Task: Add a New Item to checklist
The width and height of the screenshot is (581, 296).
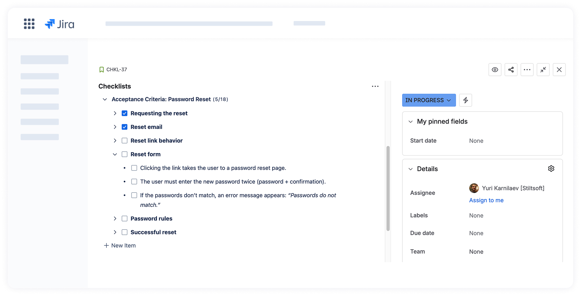Action: [x=120, y=245]
